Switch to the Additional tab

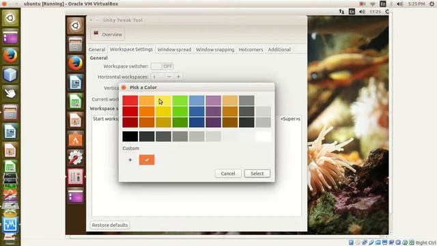279,50
